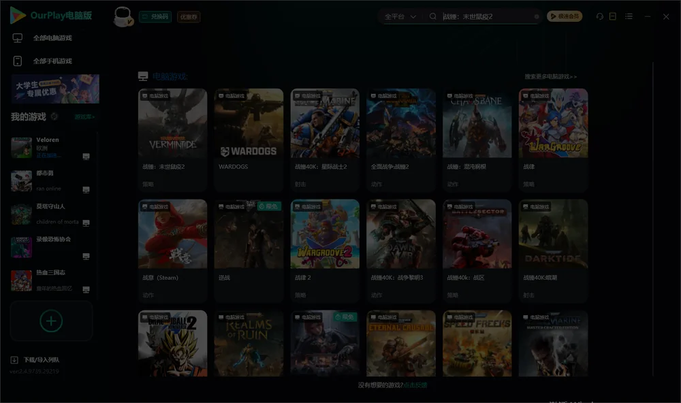The height and width of the screenshot is (403, 681).
Task: Open 全部手机游戏 in sidebar
Action: 52,61
